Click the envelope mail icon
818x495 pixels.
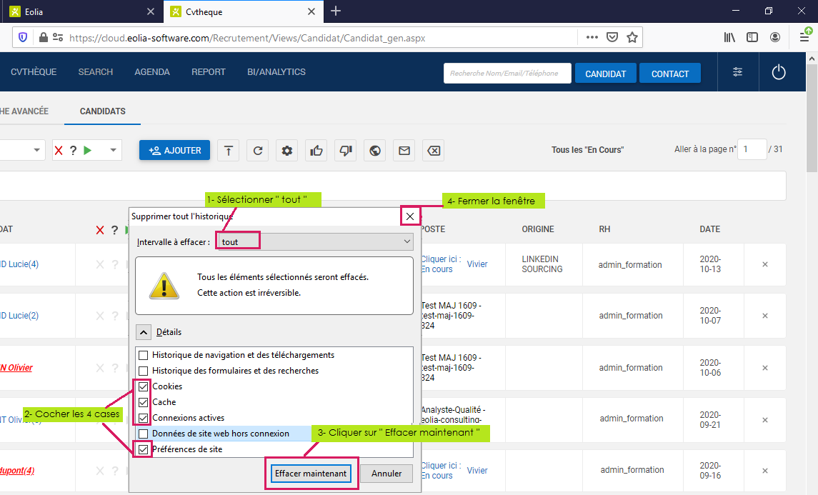click(x=404, y=151)
